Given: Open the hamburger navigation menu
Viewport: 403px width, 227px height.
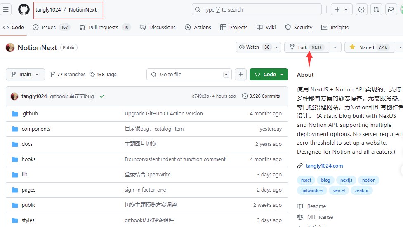Looking at the screenshot, I should (x=6, y=10).
